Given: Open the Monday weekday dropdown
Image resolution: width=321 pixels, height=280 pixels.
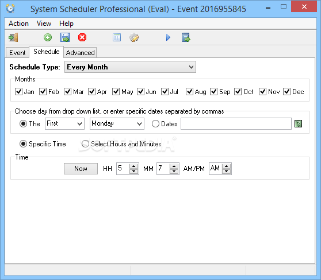Looking at the screenshot, I should [x=117, y=123].
